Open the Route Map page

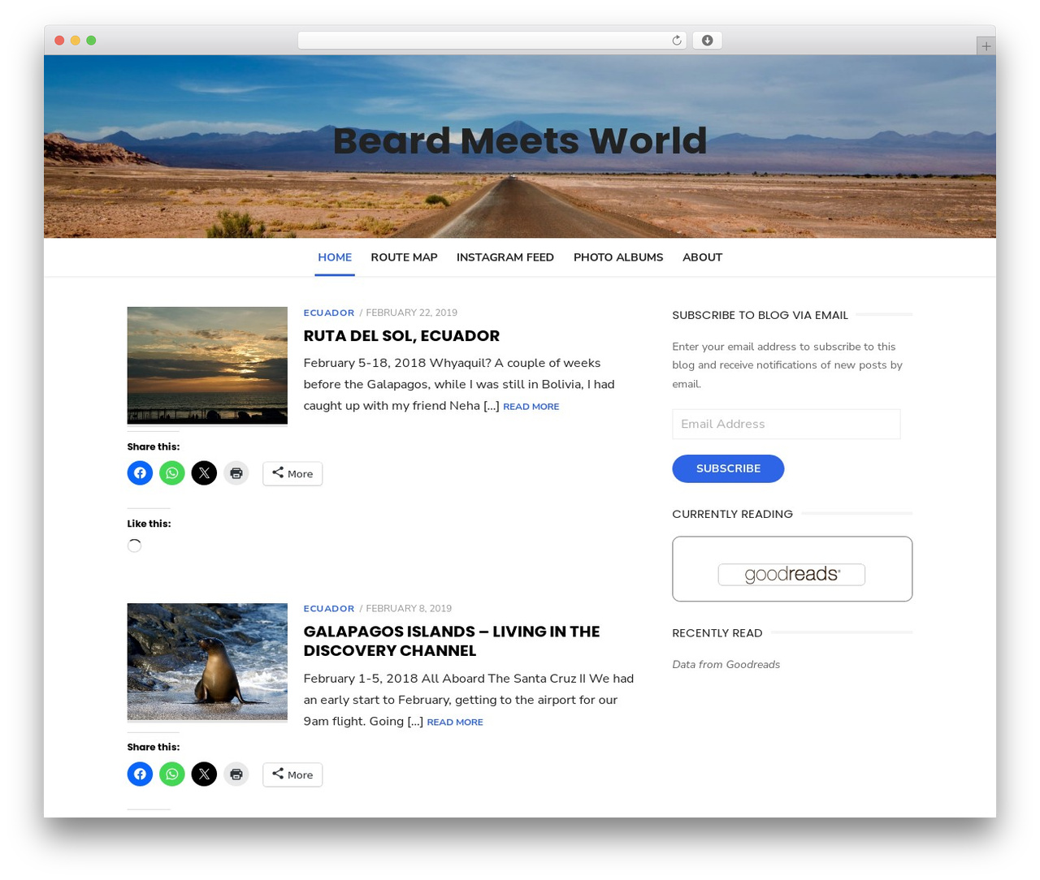pos(404,257)
